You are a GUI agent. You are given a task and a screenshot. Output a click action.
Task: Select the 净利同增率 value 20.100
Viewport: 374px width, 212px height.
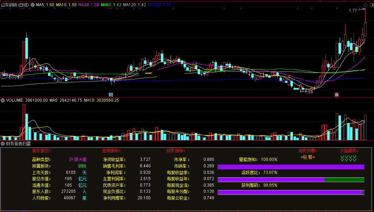coord(144,198)
